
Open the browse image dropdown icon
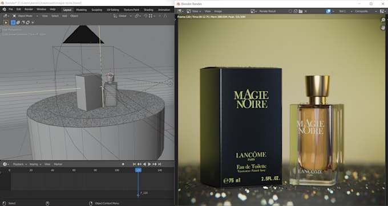[254, 11]
